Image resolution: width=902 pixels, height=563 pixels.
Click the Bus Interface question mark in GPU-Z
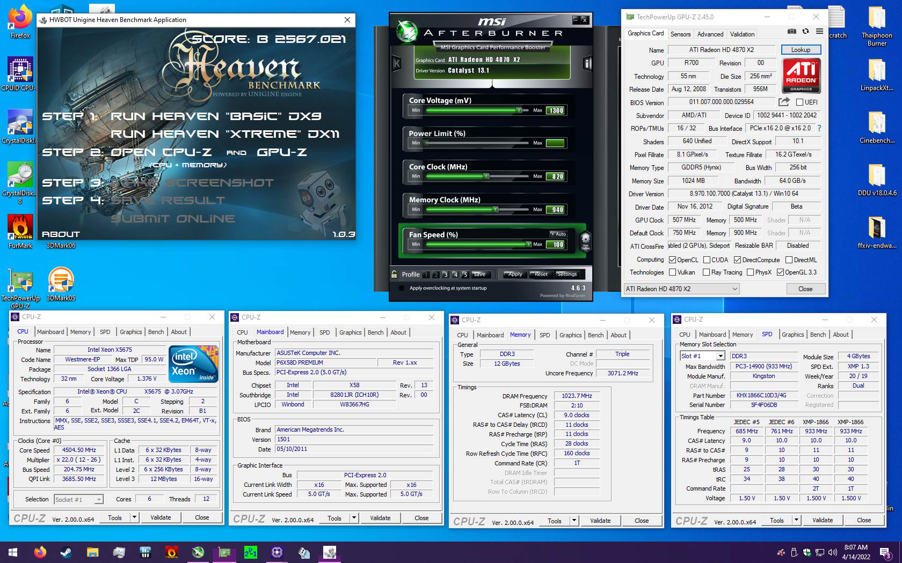coord(819,128)
